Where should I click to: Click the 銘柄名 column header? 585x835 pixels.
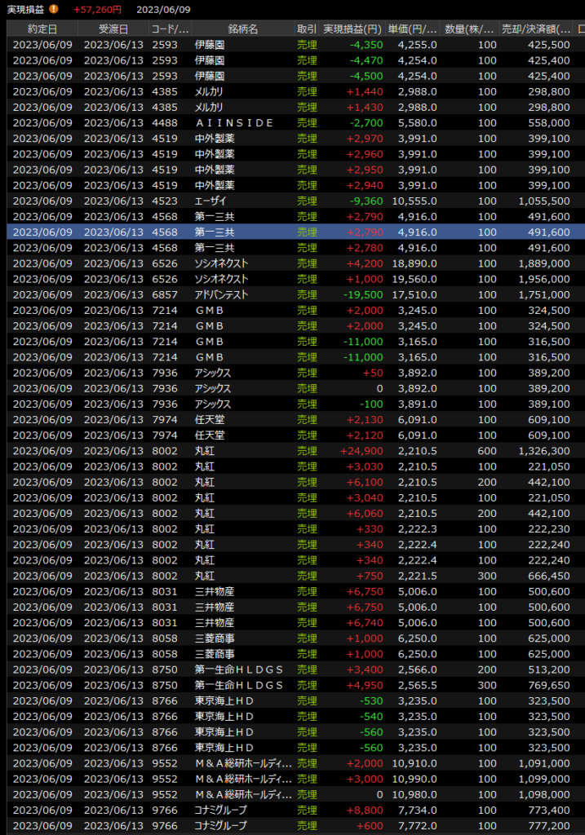[x=242, y=29]
